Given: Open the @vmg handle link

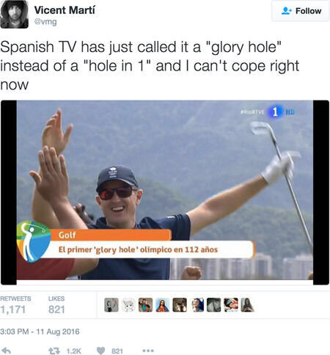Looking at the screenshot, I should 45,22.
